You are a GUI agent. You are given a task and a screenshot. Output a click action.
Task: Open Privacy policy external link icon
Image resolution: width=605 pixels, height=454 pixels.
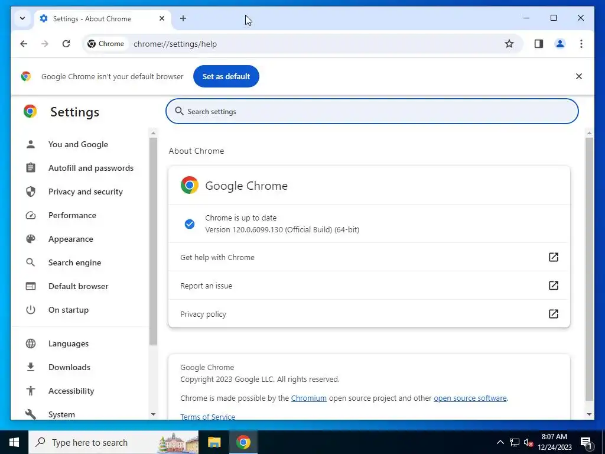(553, 314)
